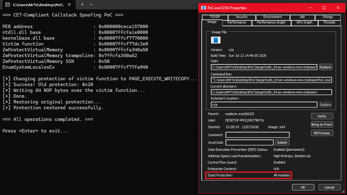
Task: Click the Autostart Location field
Action: 264,105
